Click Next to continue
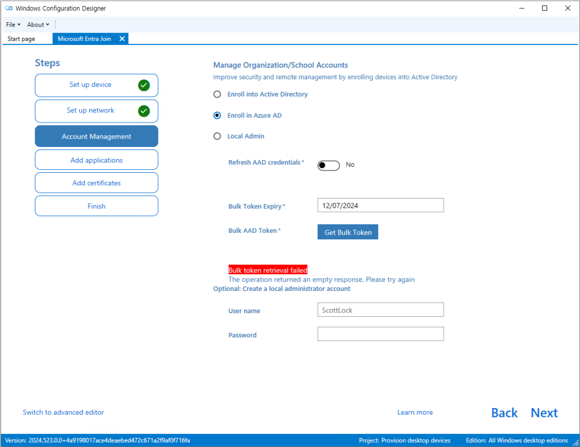This screenshot has height=447, width=580. [x=544, y=413]
